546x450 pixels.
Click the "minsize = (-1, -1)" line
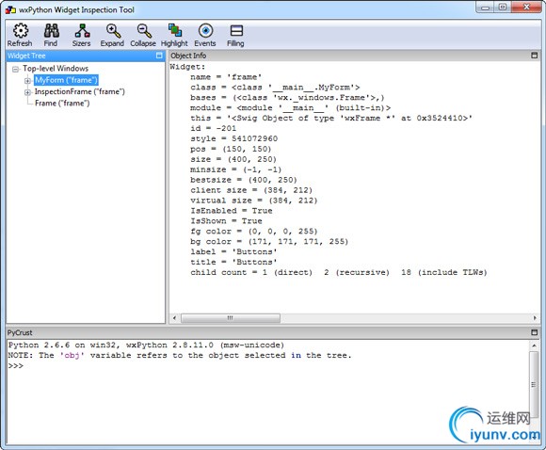tap(235, 169)
